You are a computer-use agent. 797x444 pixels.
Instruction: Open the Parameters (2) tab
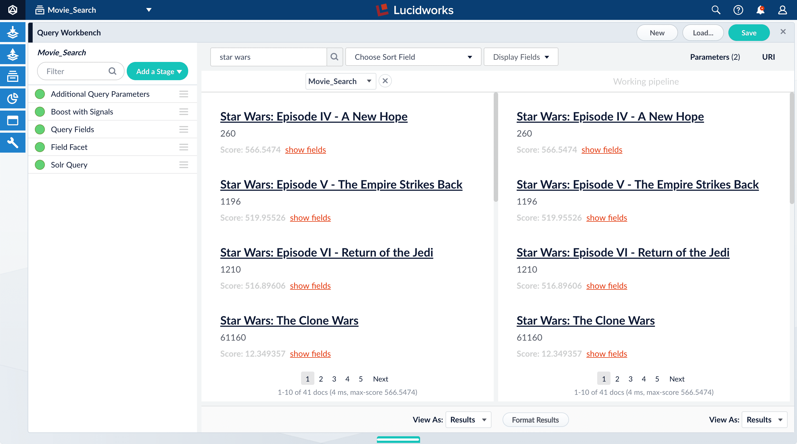715,57
